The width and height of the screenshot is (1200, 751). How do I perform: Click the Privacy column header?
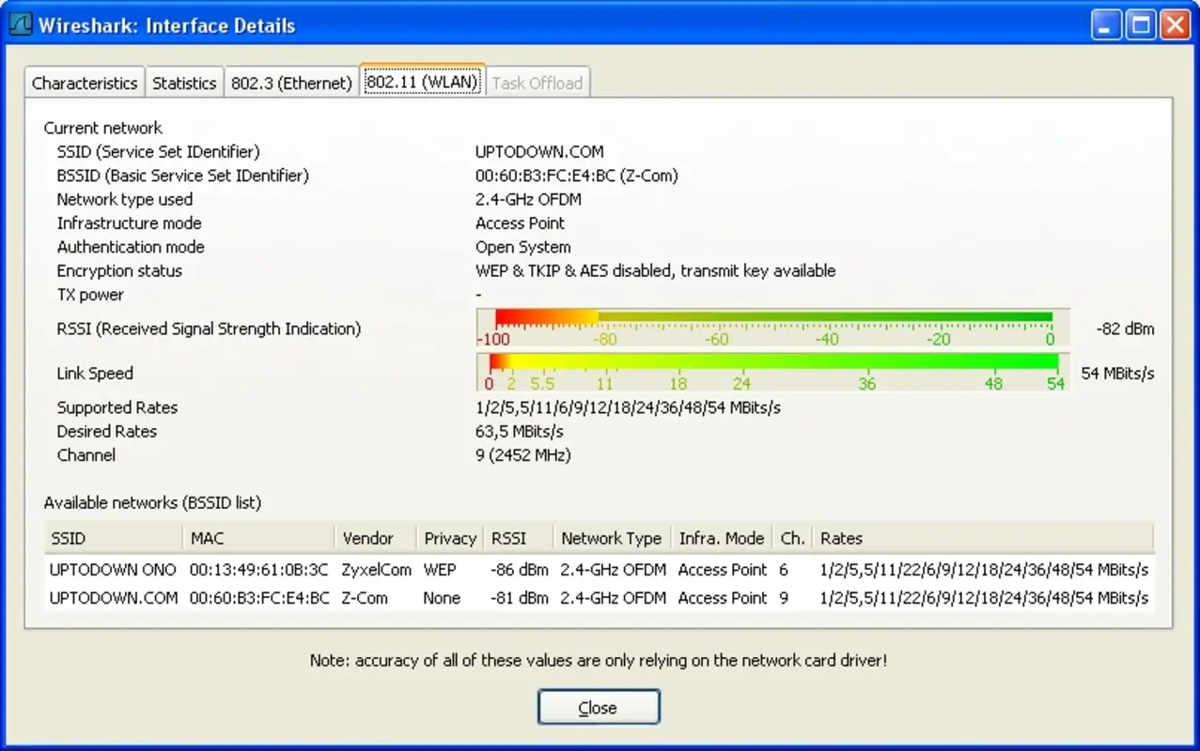click(x=447, y=538)
